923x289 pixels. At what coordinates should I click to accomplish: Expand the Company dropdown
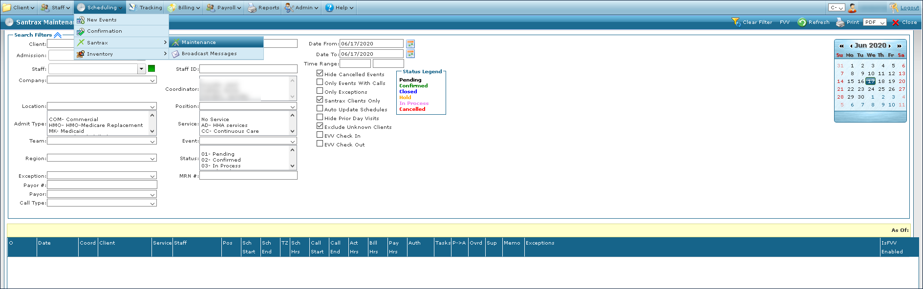click(x=152, y=81)
